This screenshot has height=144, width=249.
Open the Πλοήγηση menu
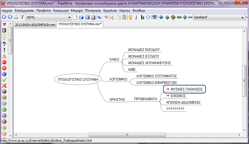[x=93, y=11]
